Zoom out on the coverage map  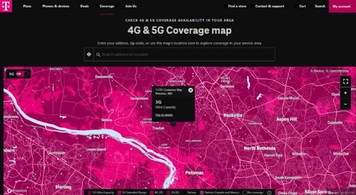[x=345, y=104]
